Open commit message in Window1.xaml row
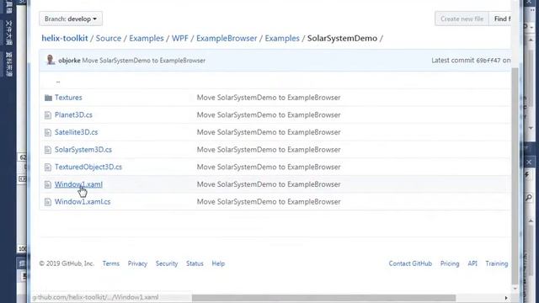Image resolution: width=539 pixels, height=303 pixels. [269, 184]
